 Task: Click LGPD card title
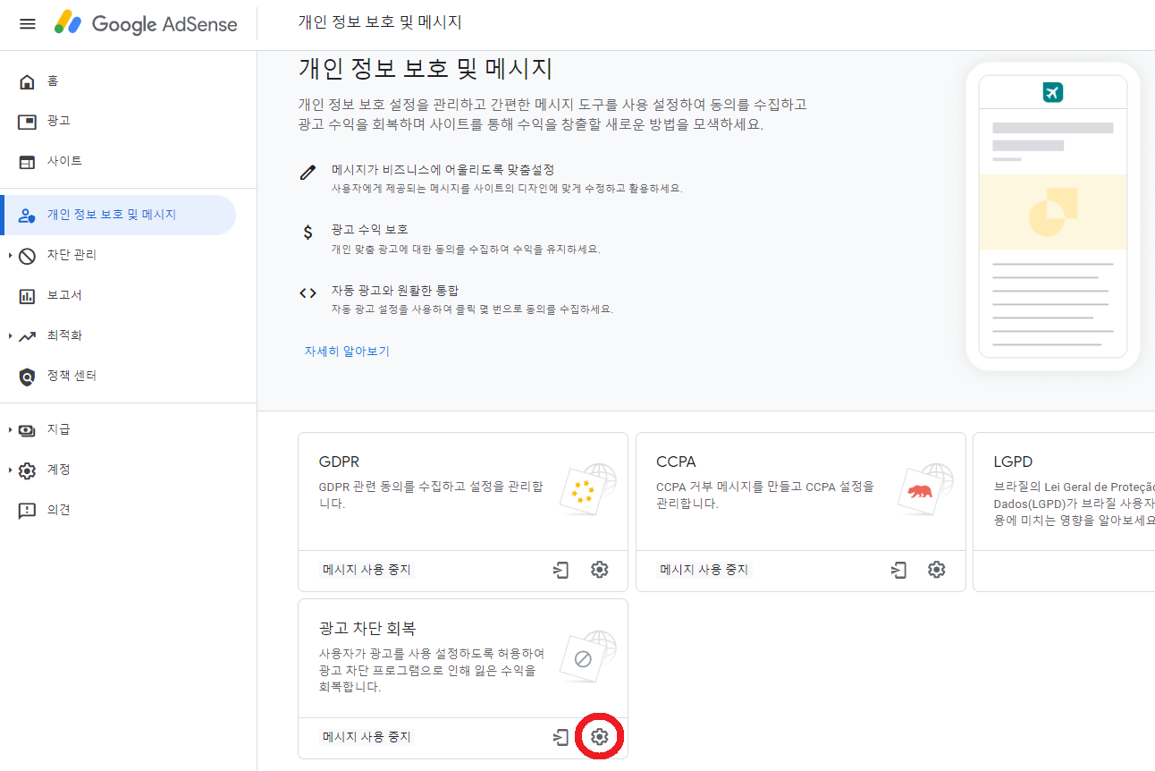tap(1013, 462)
